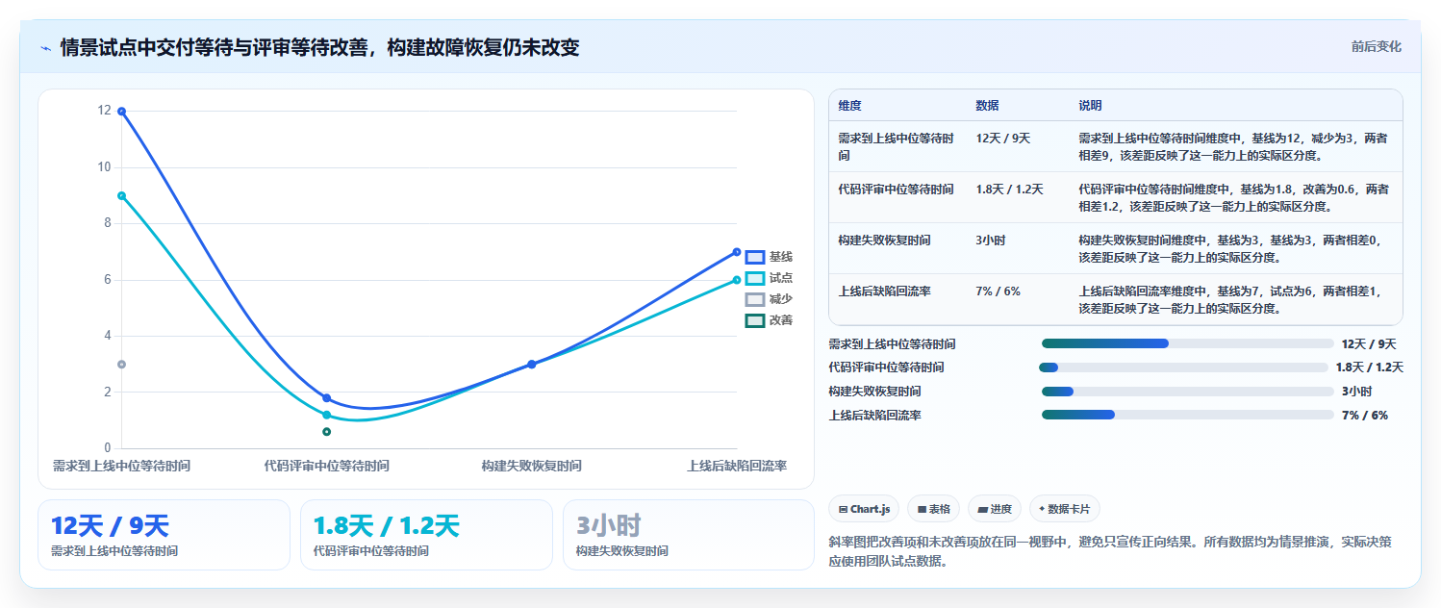The height and width of the screenshot is (608, 1441).
Task: Select the 代码评审中位等待时间 table row name
Action: tap(897, 190)
